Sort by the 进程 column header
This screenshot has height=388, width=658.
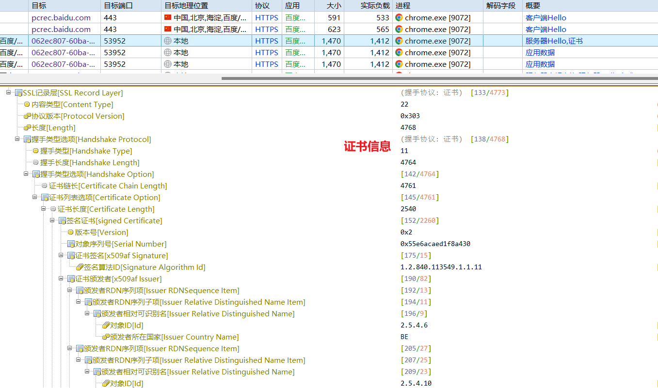438,6
